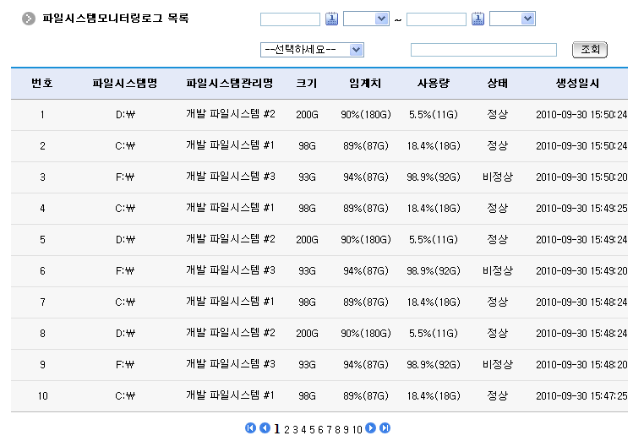This screenshot has width=644, height=441.
Task: Open the --선택하세요-- search condition dropdown
Action: click(313, 50)
